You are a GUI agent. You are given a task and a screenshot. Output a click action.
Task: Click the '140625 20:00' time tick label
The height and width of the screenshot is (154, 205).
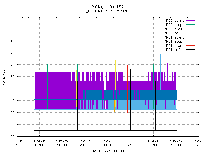(x=85, y=143)
